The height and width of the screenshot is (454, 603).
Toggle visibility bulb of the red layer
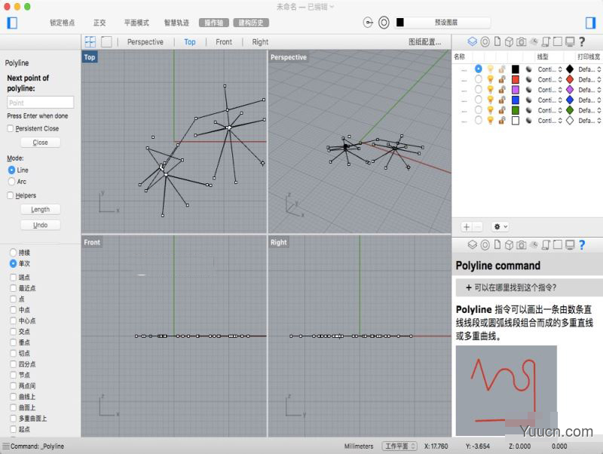(x=491, y=79)
